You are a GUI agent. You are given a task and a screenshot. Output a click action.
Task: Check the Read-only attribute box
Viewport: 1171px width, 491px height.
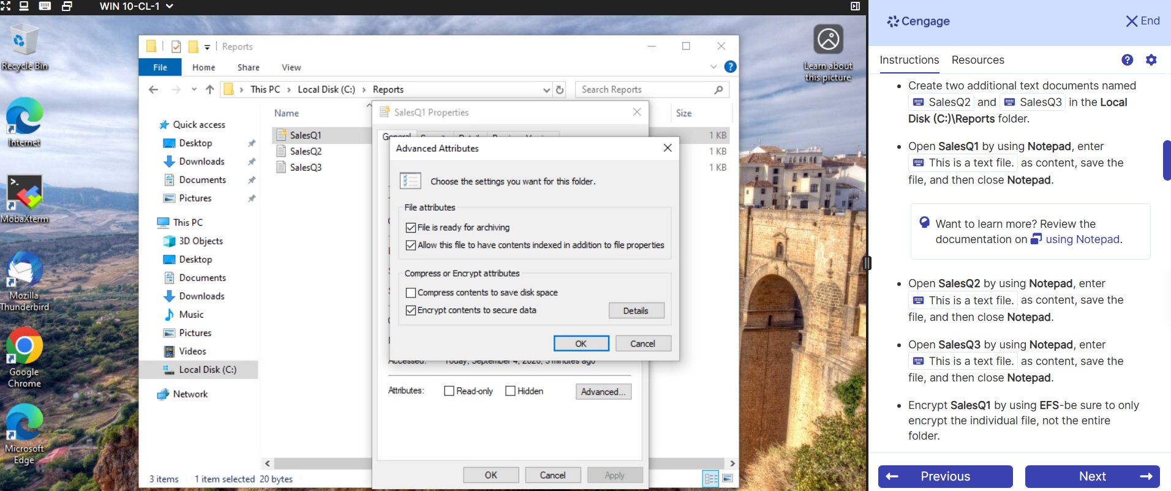449,391
